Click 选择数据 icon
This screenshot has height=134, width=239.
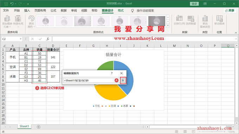(191, 20)
